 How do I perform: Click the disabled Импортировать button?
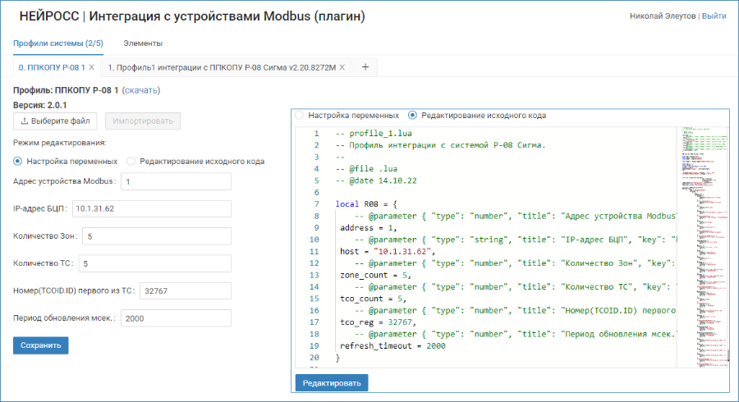[x=143, y=121]
